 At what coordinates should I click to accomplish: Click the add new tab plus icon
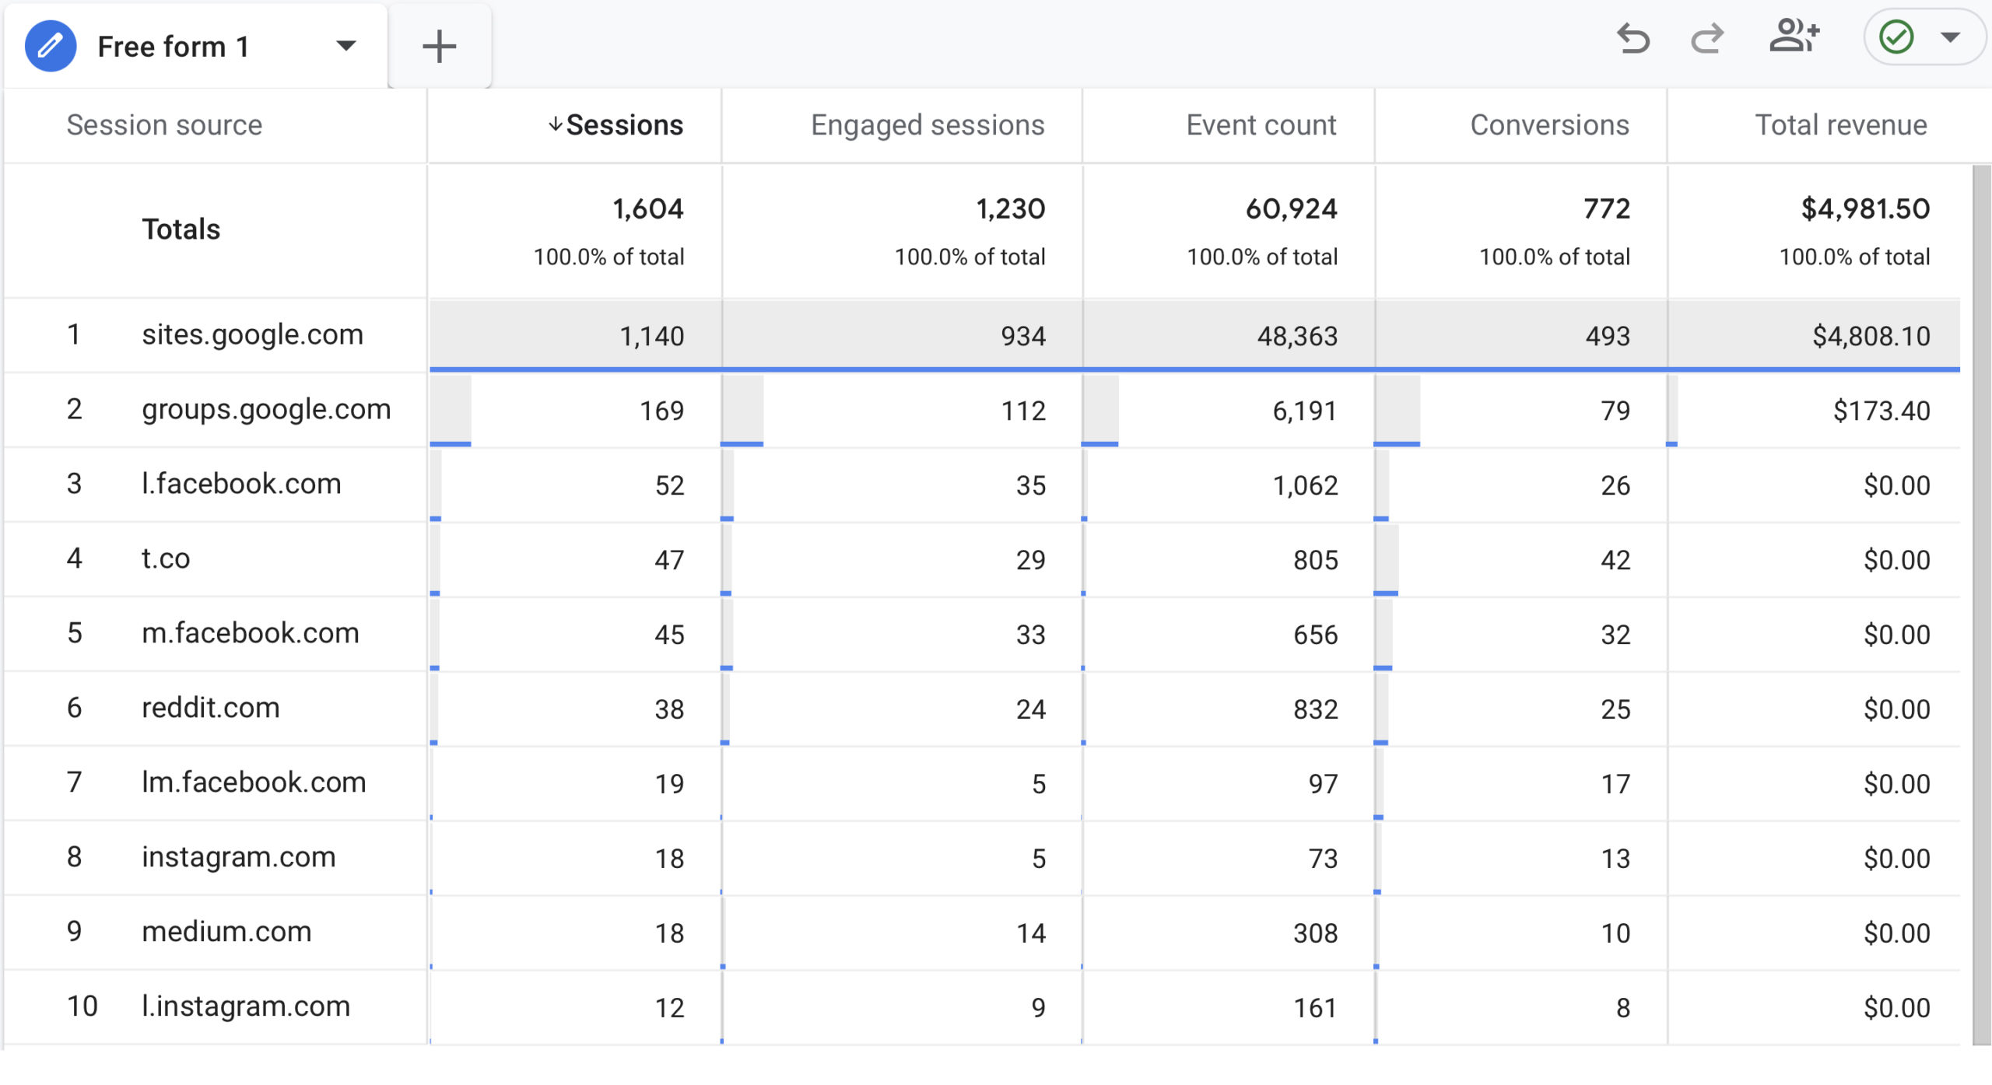click(x=440, y=46)
